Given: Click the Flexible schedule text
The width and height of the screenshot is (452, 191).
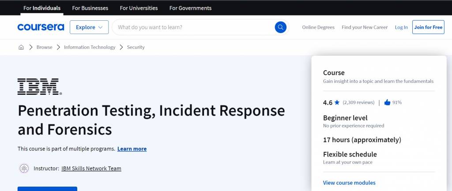Looking at the screenshot, I should click(350, 154).
